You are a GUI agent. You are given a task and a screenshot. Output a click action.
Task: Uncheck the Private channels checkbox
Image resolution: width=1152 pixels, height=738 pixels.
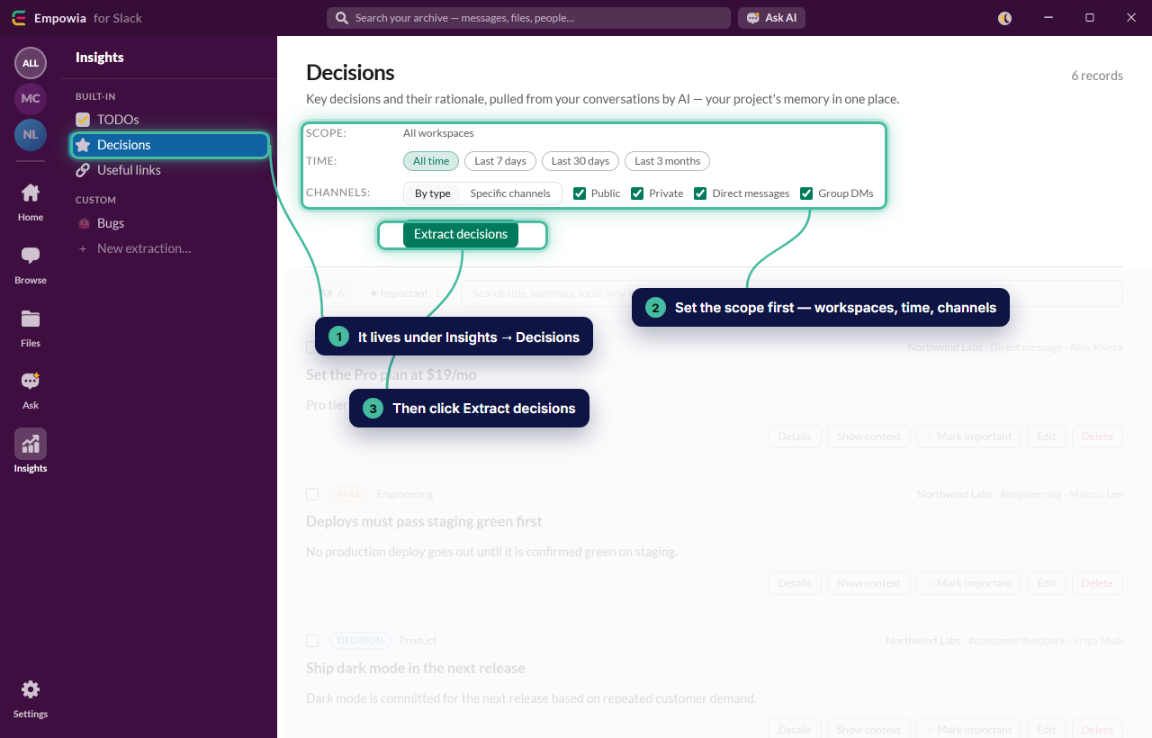click(x=637, y=193)
